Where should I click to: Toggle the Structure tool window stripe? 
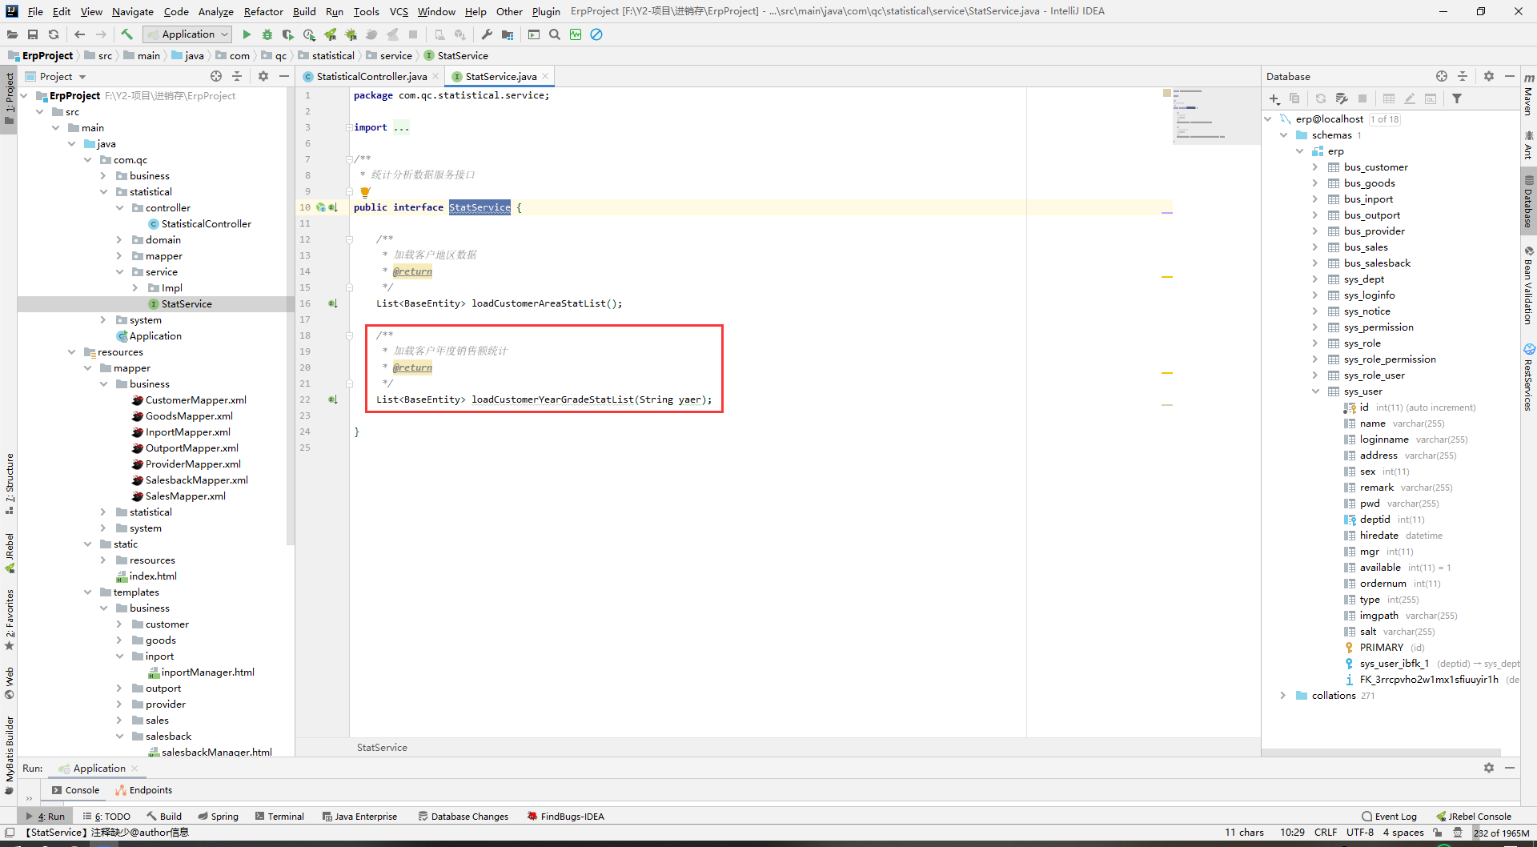pos(9,484)
